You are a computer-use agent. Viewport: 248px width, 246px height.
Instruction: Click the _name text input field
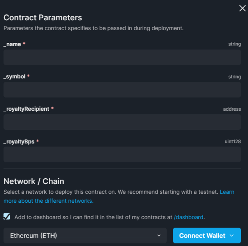pos(122,57)
